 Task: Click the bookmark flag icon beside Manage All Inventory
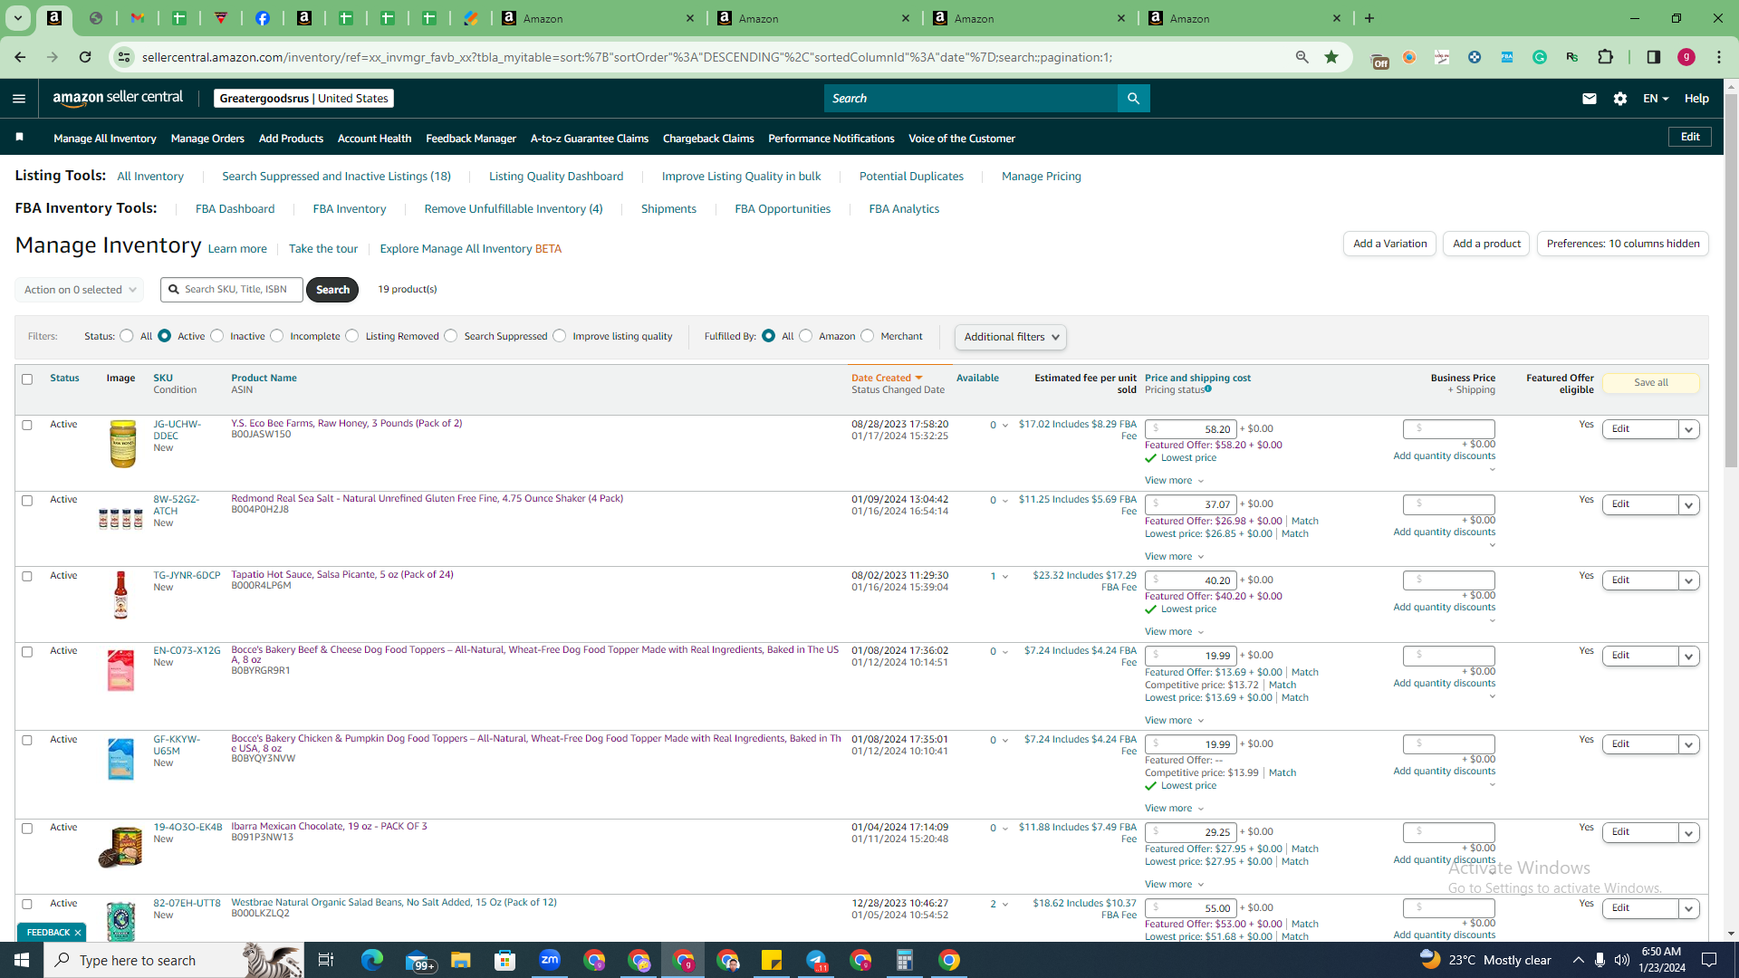coord(20,138)
